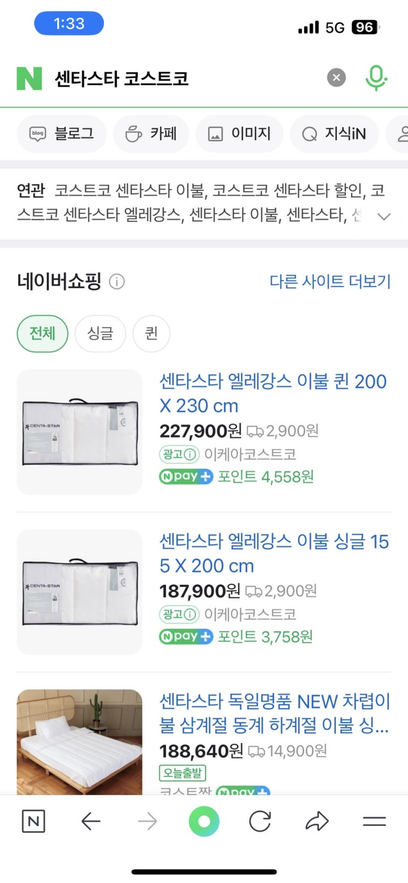
Task: Reload the page with refresh icon
Action: click(260, 821)
